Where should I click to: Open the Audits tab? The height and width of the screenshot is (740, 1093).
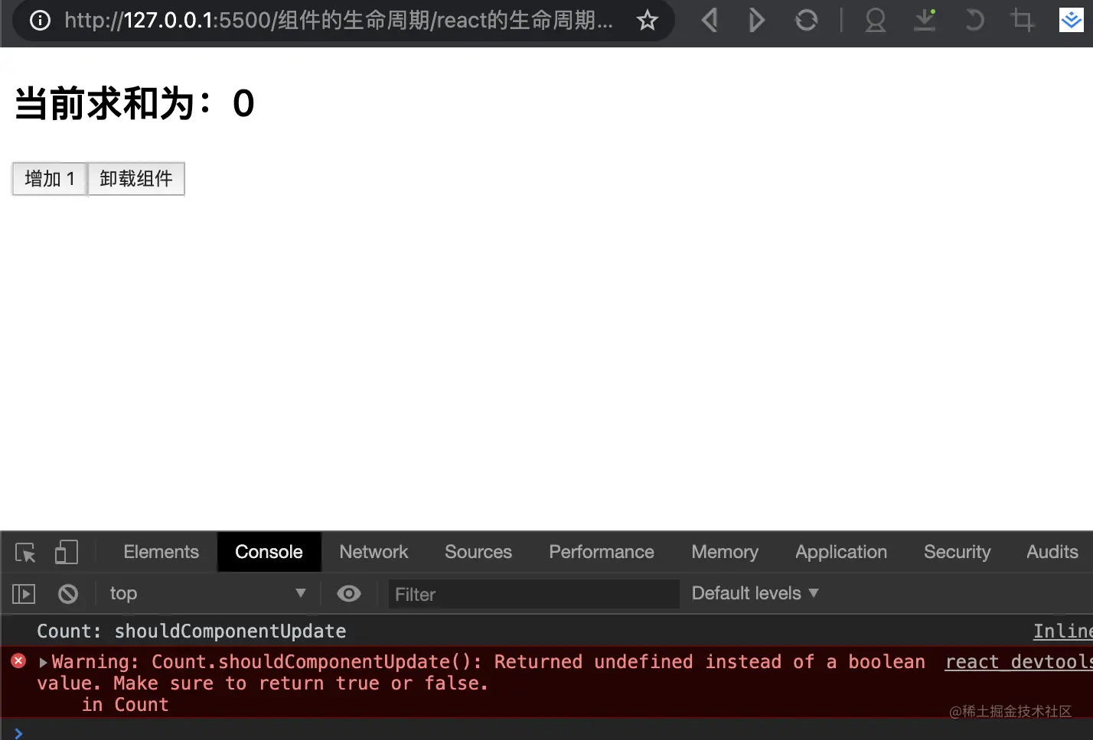click(x=1052, y=552)
